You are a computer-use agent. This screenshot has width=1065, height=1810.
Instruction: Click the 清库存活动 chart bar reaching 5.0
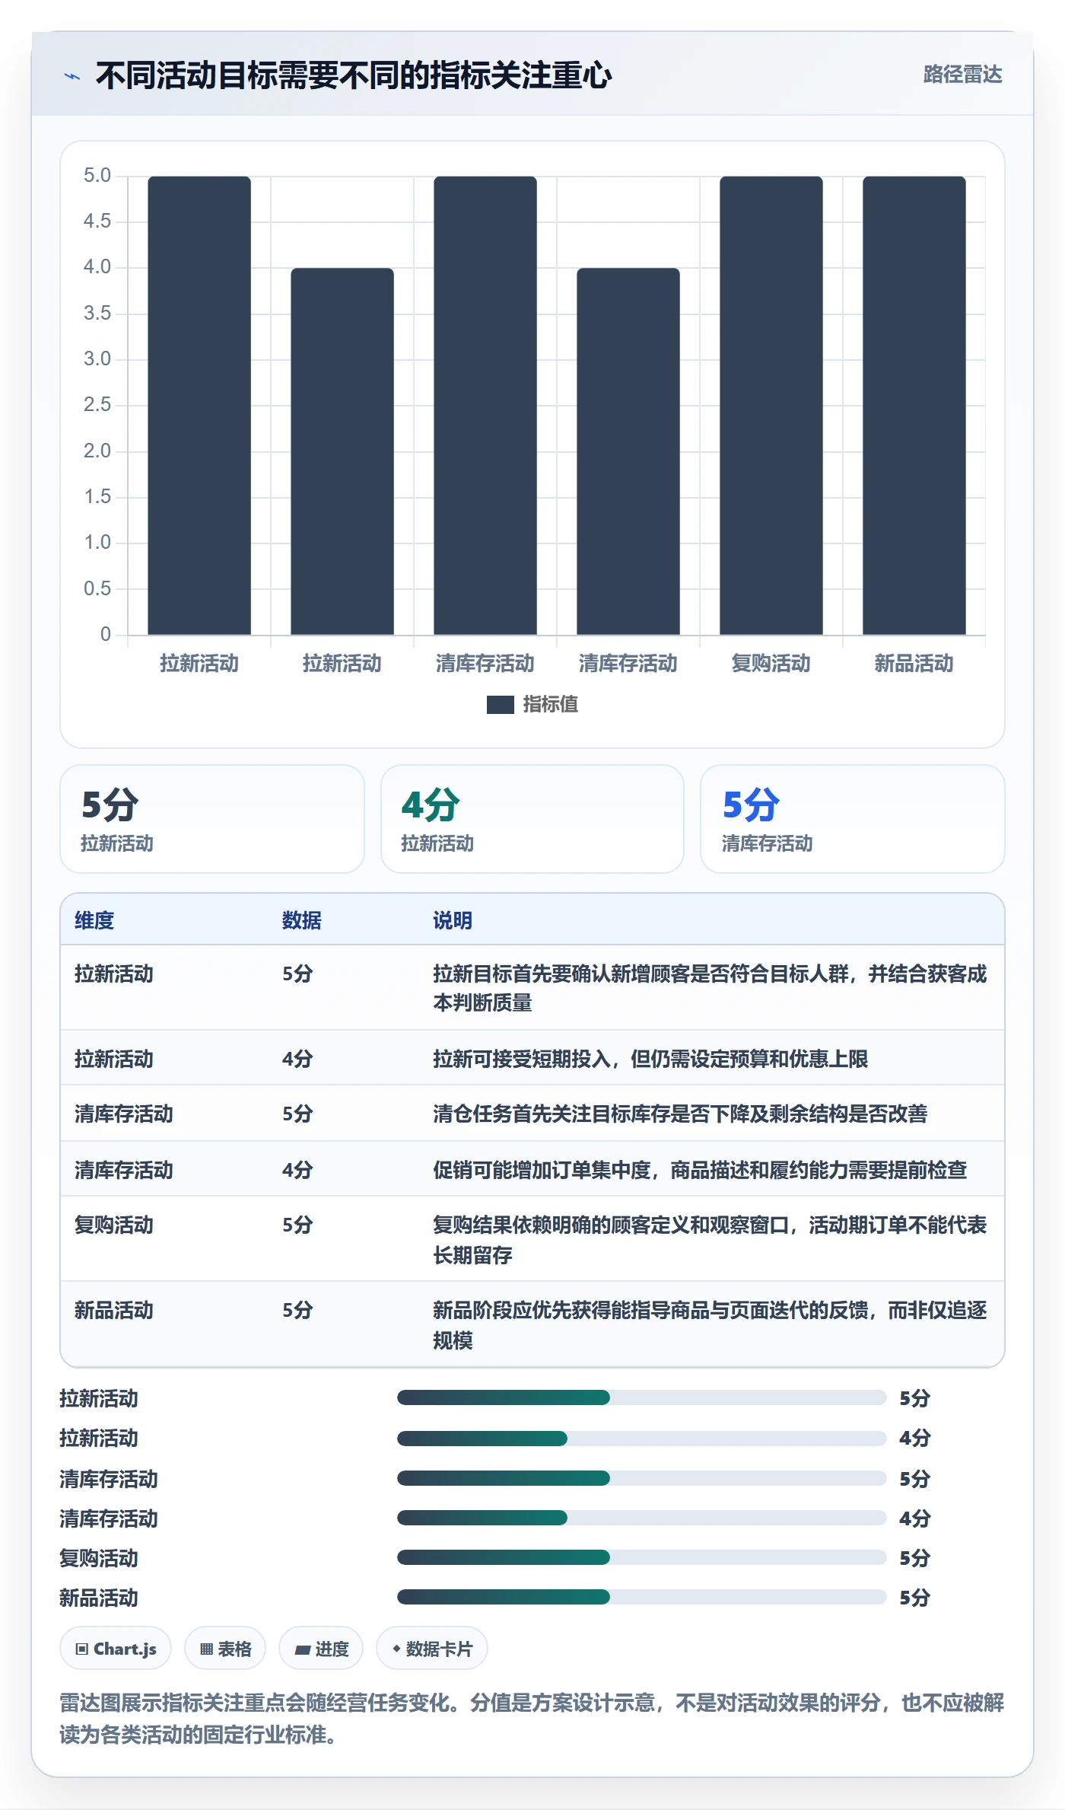[485, 406]
